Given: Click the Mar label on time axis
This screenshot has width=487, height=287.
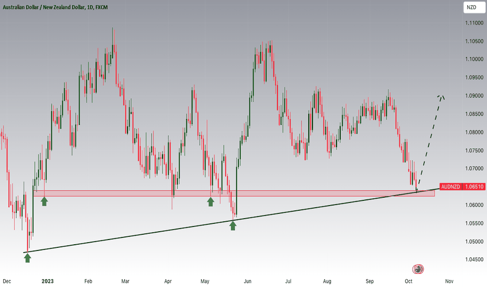Looking at the screenshot, I should tap(125, 281).
